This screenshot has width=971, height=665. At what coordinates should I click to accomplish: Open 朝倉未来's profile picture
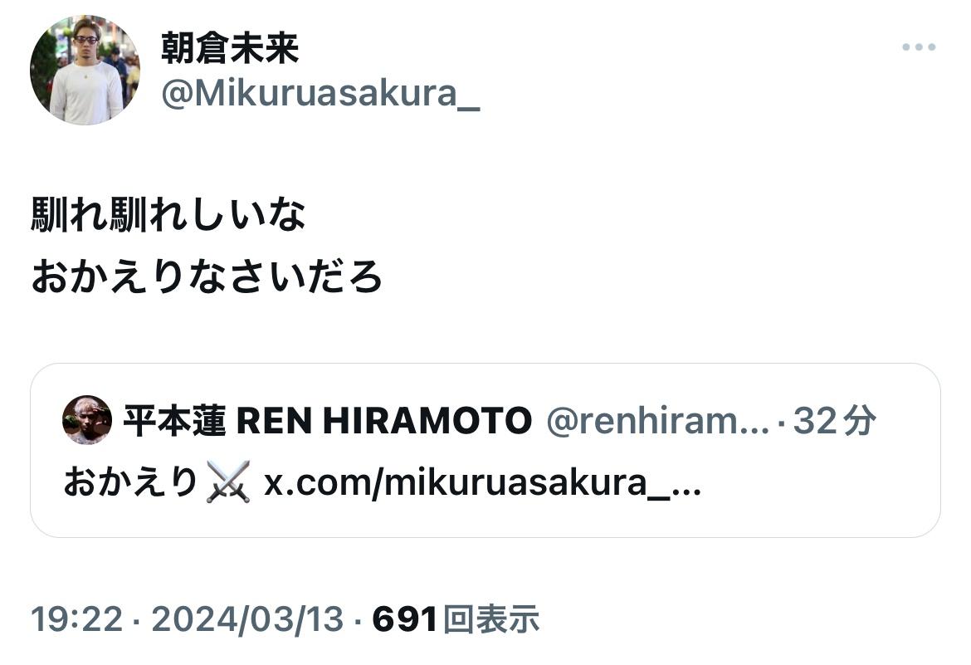click(85, 70)
